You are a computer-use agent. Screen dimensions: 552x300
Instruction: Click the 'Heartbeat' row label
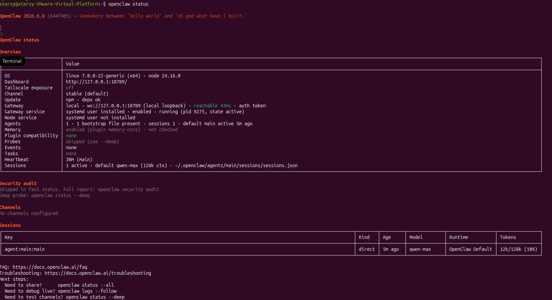(17, 159)
